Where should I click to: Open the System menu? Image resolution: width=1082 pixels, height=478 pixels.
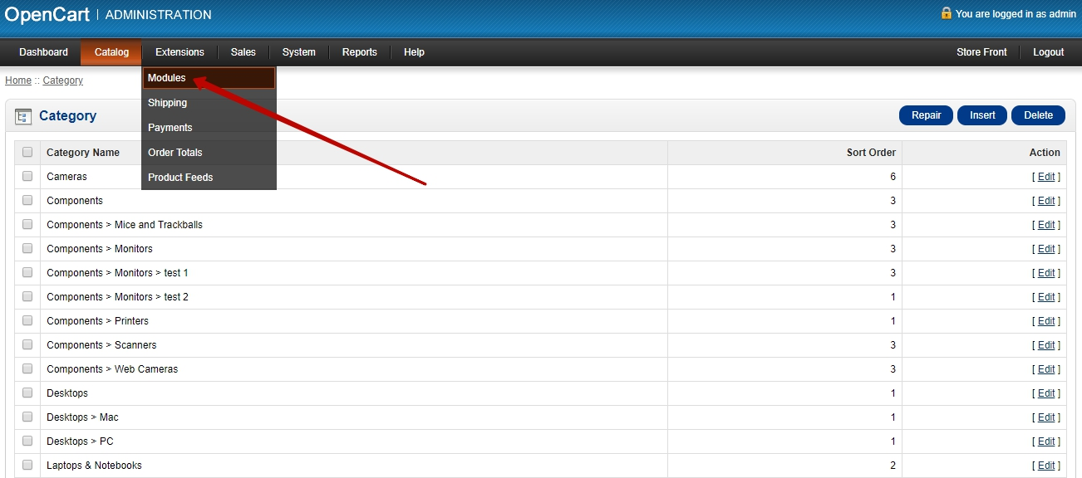coord(298,52)
